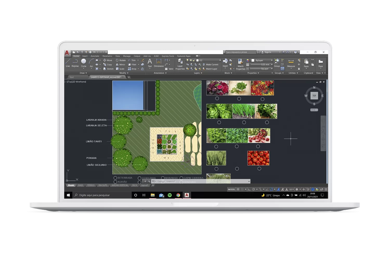This screenshot has height=260, width=390.
Task: Activate the Move command
Action: (108, 60)
